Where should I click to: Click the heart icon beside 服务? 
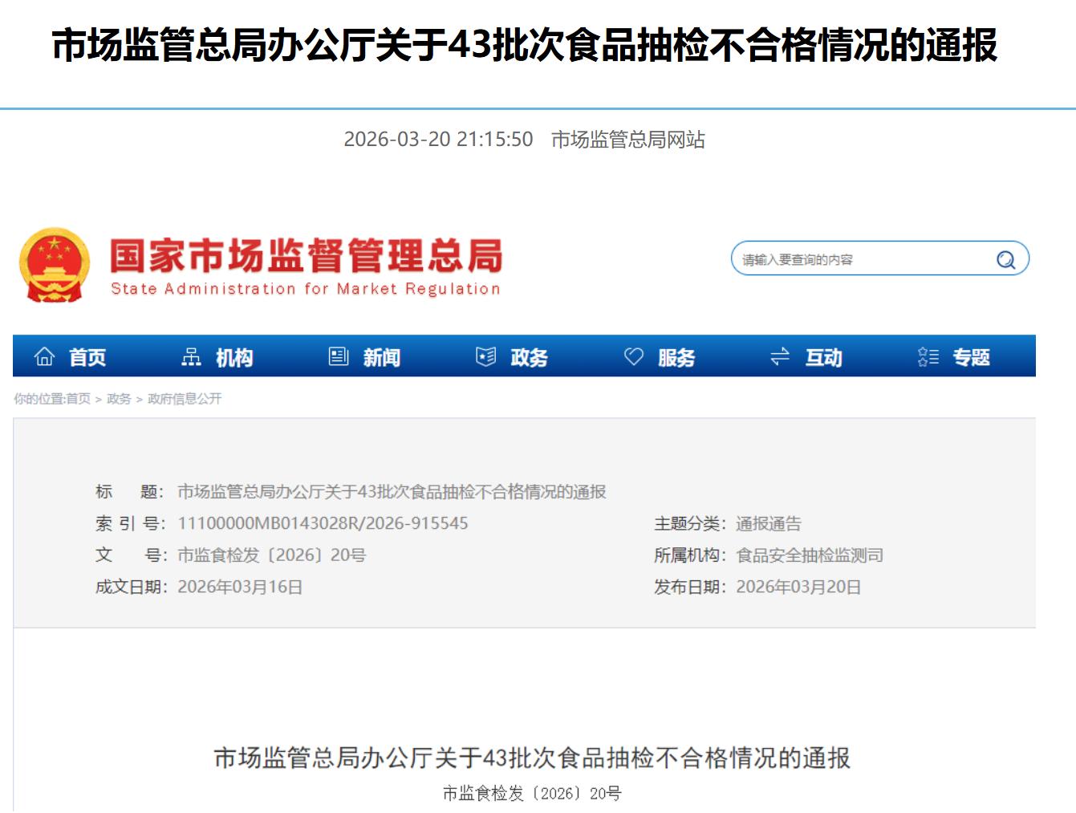[634, 357]
